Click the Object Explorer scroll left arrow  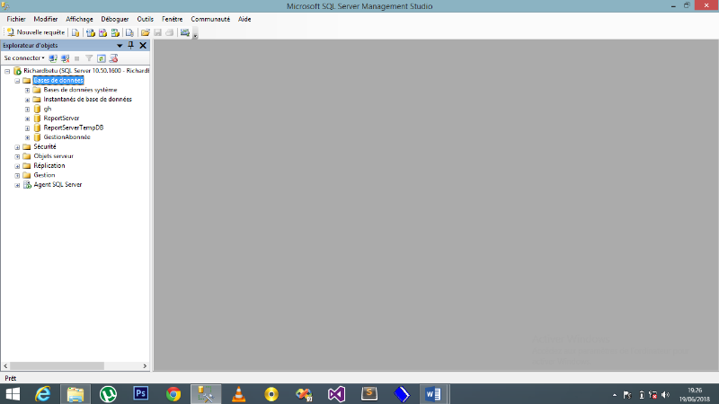tap(5, 366)
